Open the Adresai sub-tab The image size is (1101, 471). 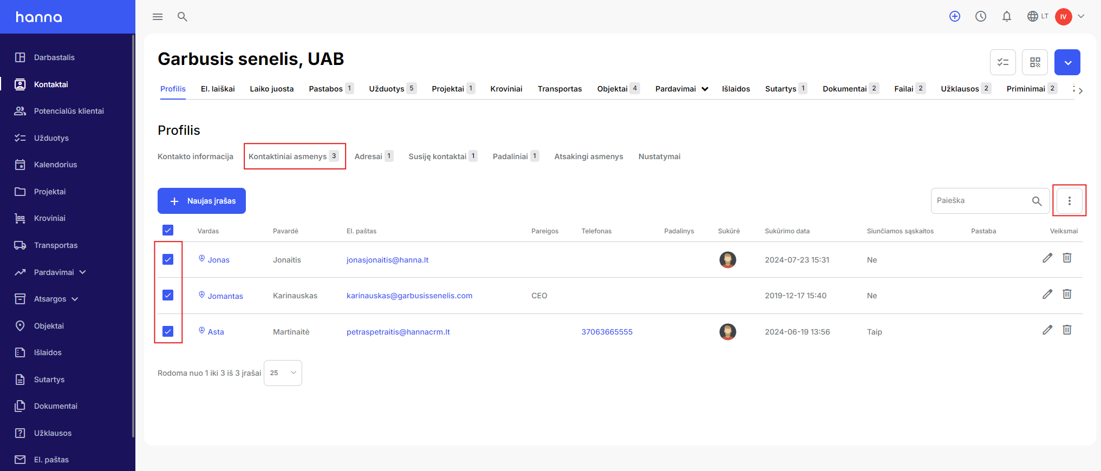pyautogui.click(x=374, y=156)
